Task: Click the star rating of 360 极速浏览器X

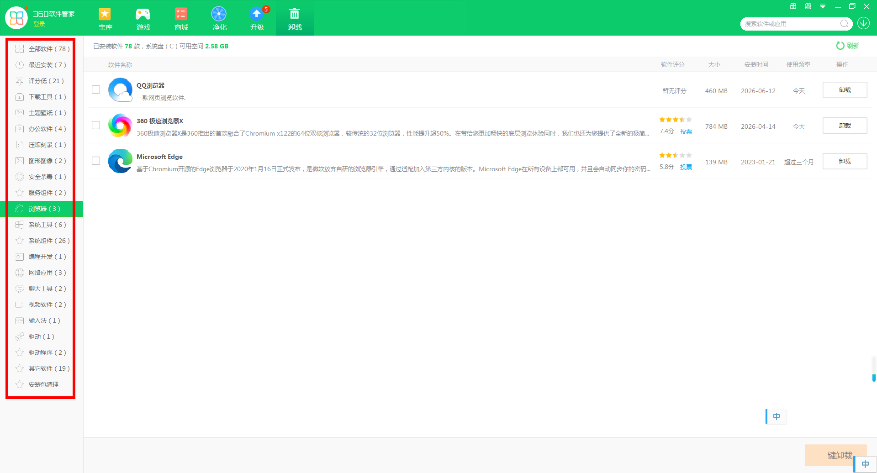Action: tap(676, 120)
